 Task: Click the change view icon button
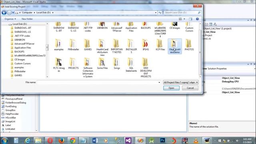tap(180, 19)
